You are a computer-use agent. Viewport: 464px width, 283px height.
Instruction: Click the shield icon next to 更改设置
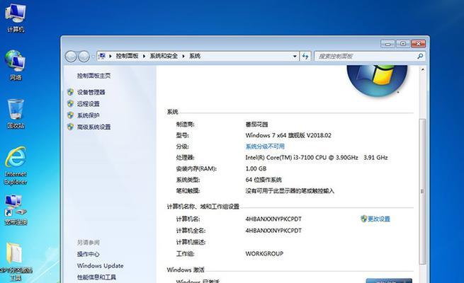pyautogui.click(x=363, y=219)
